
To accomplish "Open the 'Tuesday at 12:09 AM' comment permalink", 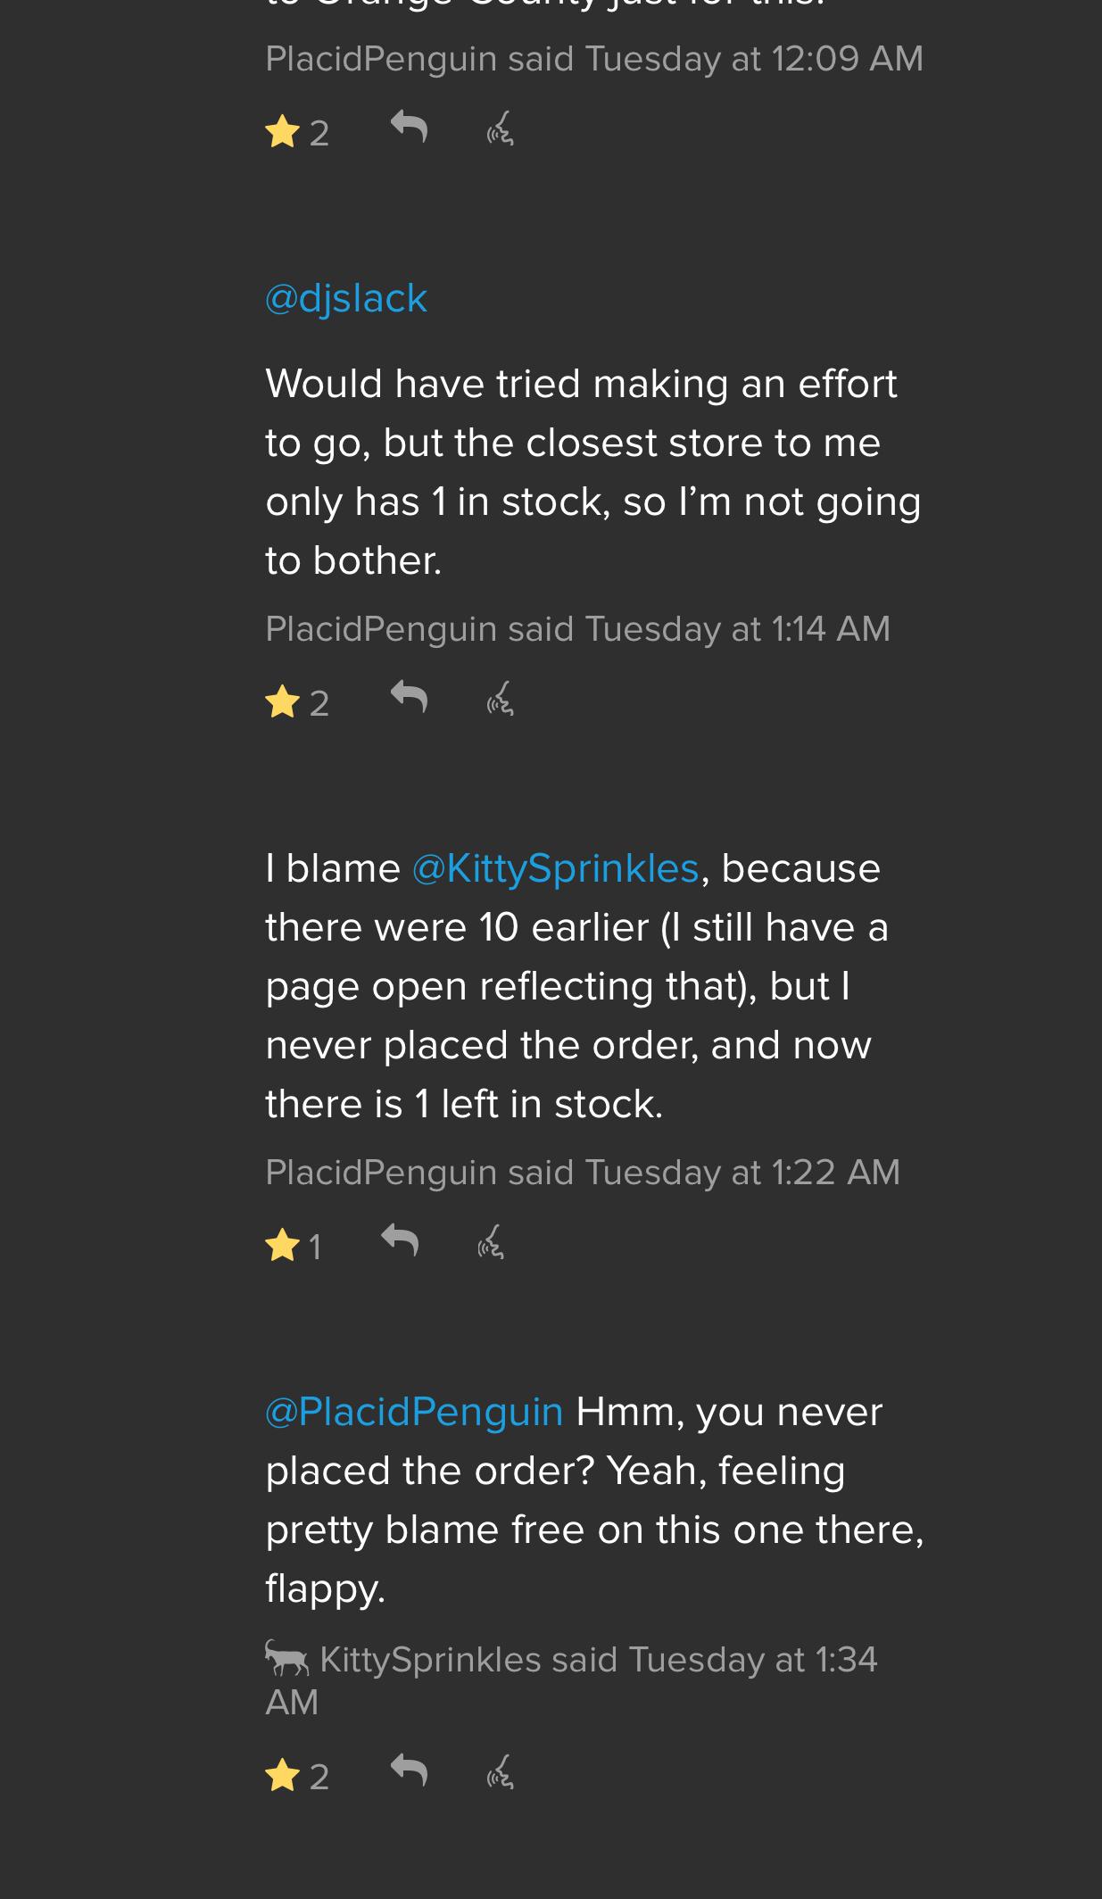I will 754,59.
